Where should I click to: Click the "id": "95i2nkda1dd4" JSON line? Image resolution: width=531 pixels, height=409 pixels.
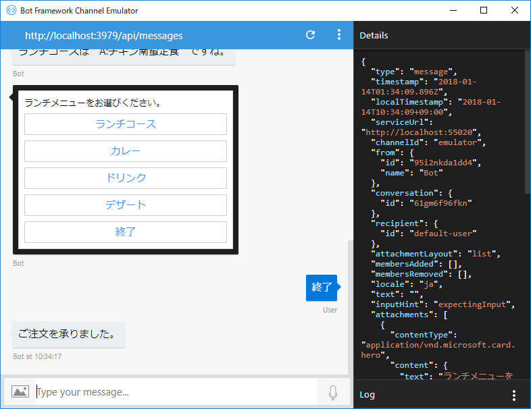[431, 163]
